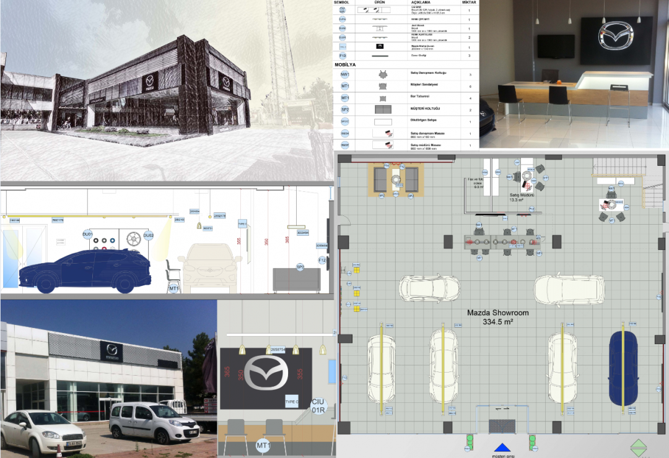Select the DU01 marker in the elevation drawing
Image resolution: width=669 pixels, height=458 pixels.
click(x=87, y=235)
